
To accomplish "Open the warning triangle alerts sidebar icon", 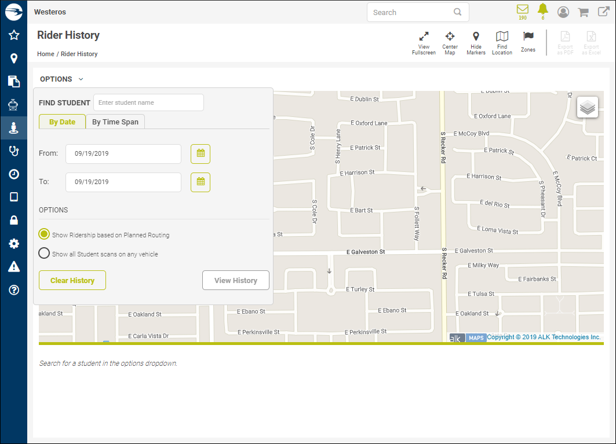I will (14, 266).
